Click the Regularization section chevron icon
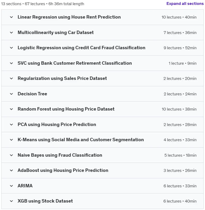Screen dimensions: 205x210 pos(12,79)
